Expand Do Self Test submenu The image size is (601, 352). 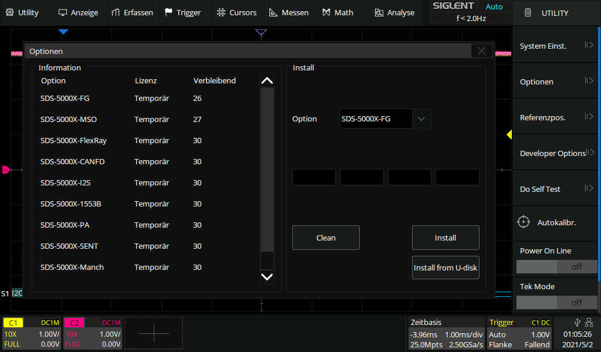tap(555, 188)
